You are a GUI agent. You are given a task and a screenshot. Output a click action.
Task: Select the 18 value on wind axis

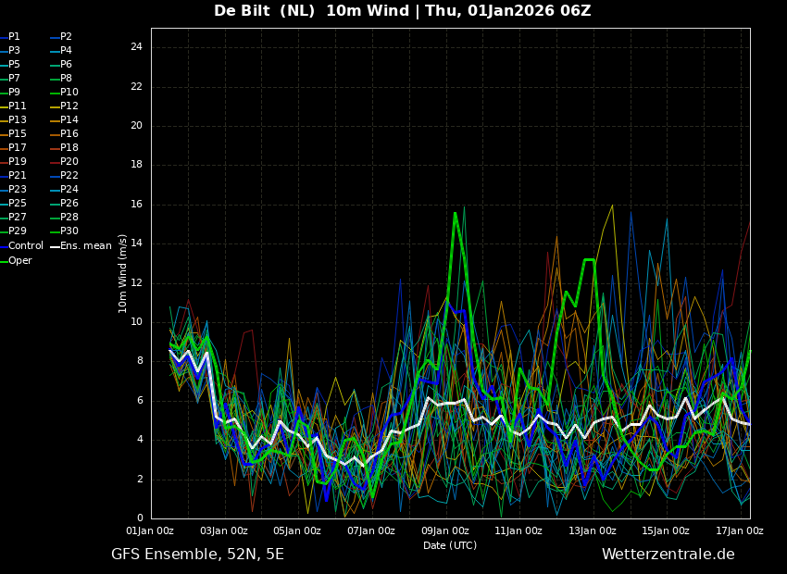point(136,165)
